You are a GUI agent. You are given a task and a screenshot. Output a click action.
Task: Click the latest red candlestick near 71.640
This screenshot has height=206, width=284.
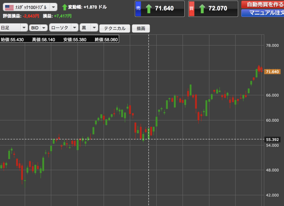point(261,70)
